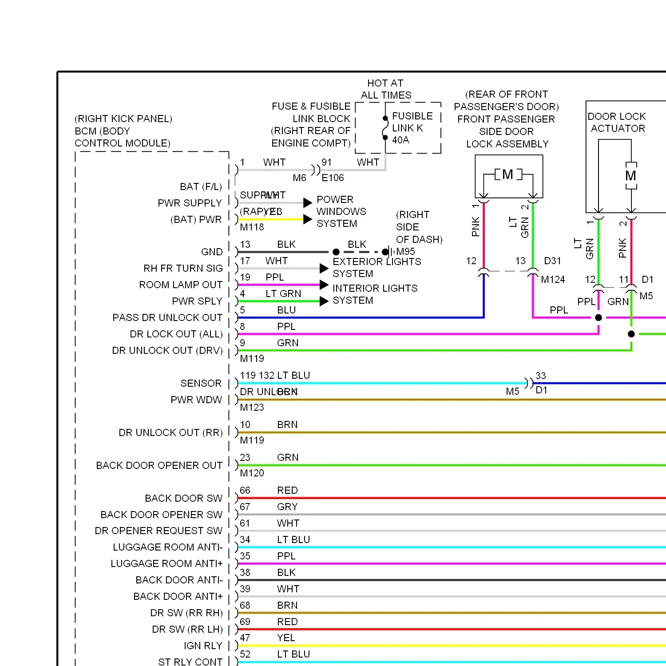The height and width of the screenshot is (666, 666).
Task: Click the 'GRY' wire label at pin 67
Action: pos(287,507)
